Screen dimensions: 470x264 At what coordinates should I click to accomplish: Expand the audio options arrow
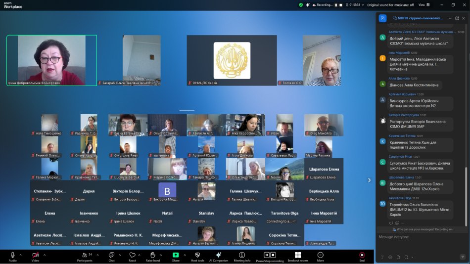click(x=22, y=255)
